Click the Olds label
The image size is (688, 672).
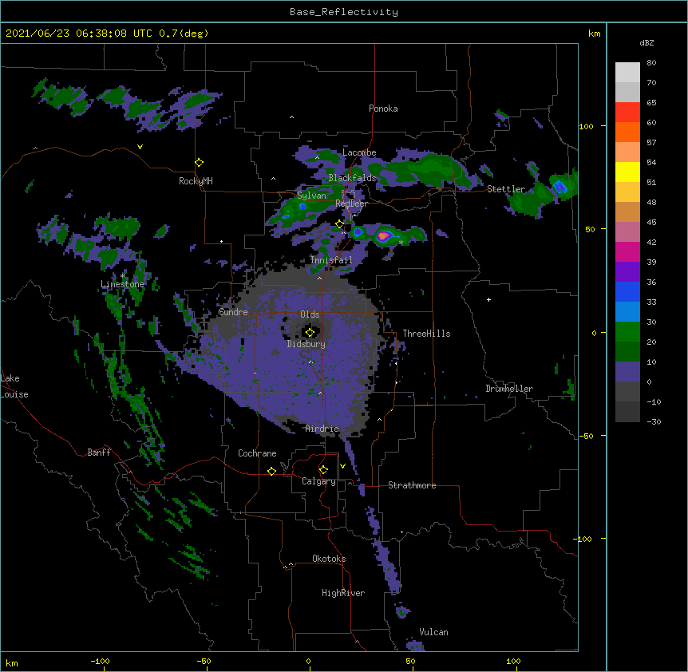point(310,314)
